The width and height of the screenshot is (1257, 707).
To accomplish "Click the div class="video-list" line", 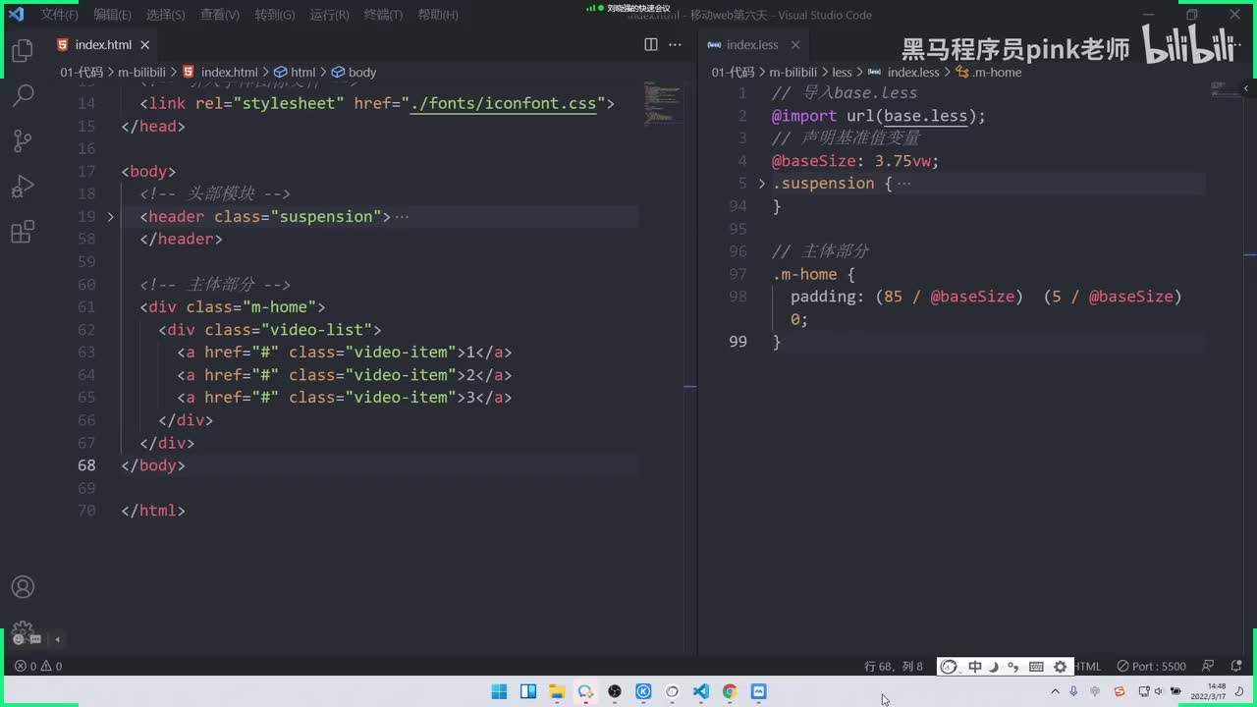I will [270, 330].
